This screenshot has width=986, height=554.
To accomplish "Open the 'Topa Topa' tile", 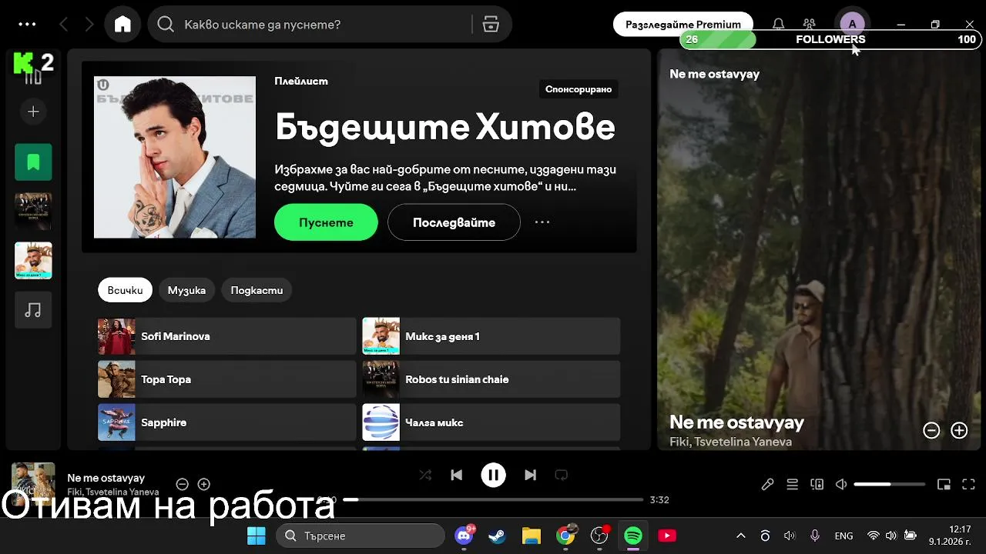I will click(226, 379).
